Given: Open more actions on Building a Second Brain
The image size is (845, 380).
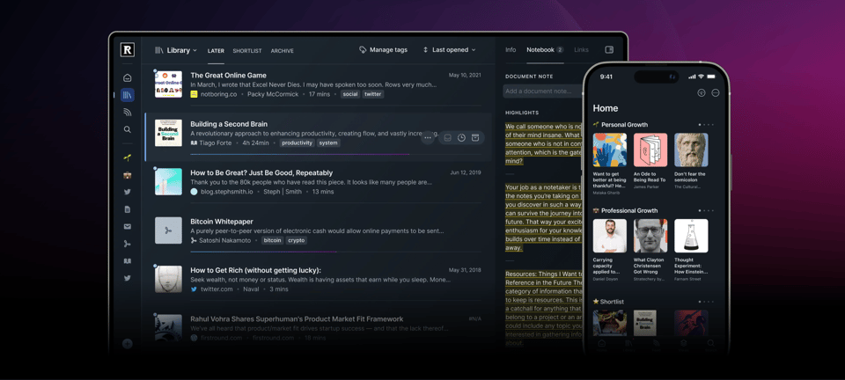Looking at the screenshot, I should (428, 138).
